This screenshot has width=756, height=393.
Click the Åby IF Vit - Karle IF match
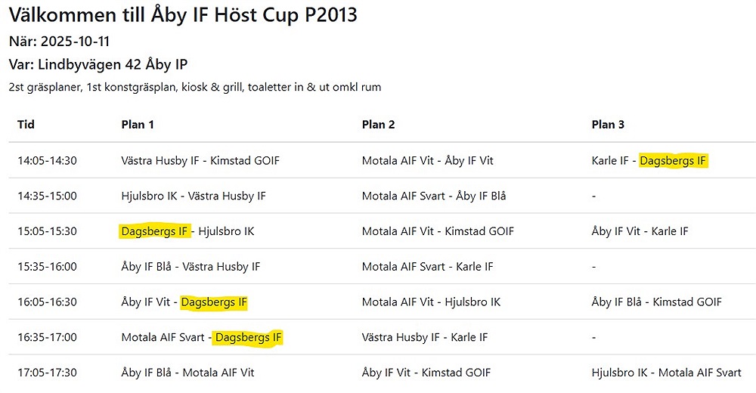(640, 231)
